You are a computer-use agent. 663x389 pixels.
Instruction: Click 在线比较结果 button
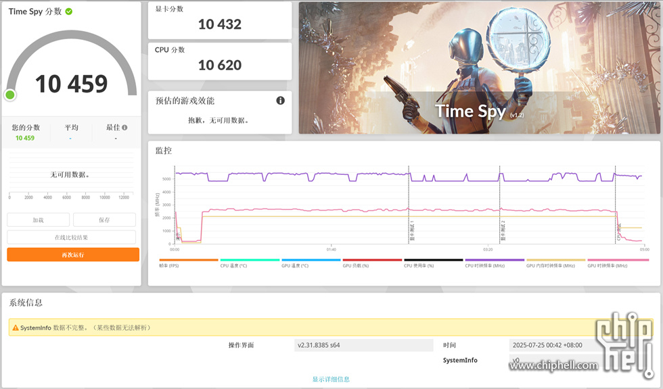pos(72,237)
